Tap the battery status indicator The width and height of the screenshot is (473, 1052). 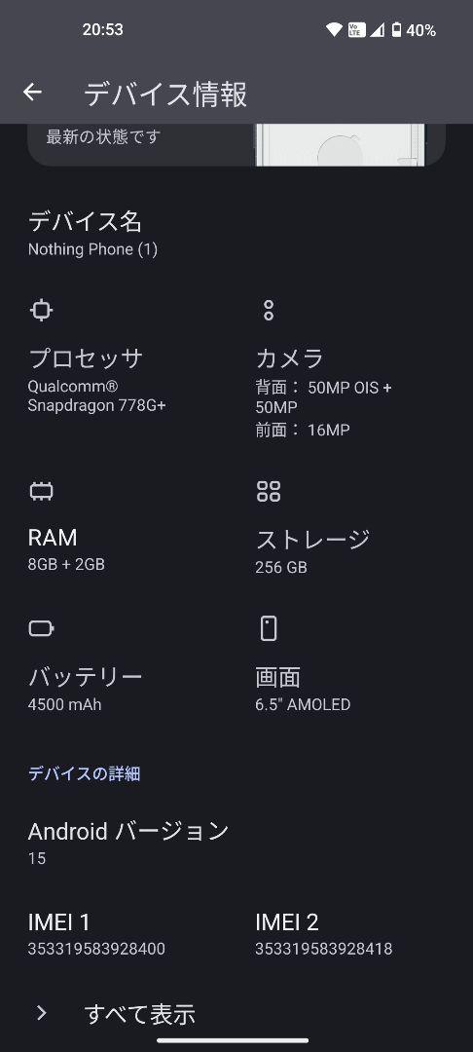(414, 30)
